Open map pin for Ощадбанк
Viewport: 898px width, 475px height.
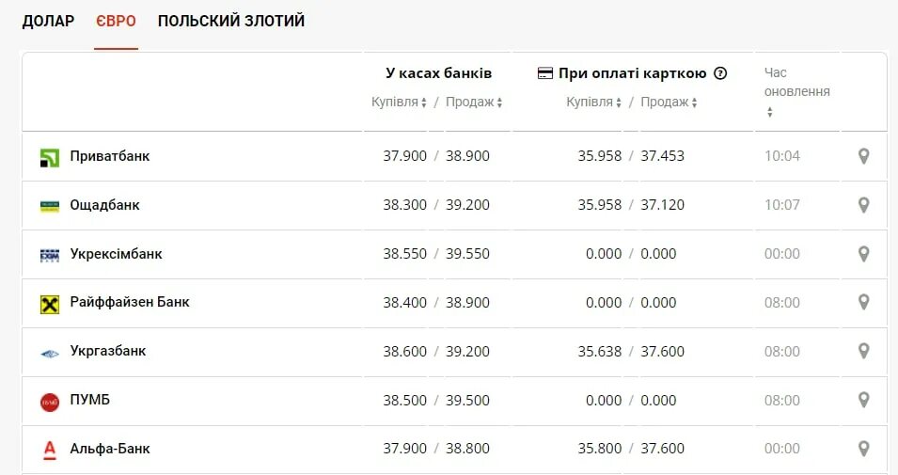(x=863, y=204)
